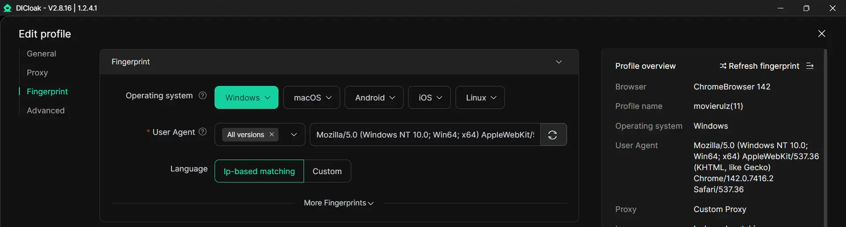Switch Language to Custom
Screen dimensions: 846x227
(x=327, y=171)
